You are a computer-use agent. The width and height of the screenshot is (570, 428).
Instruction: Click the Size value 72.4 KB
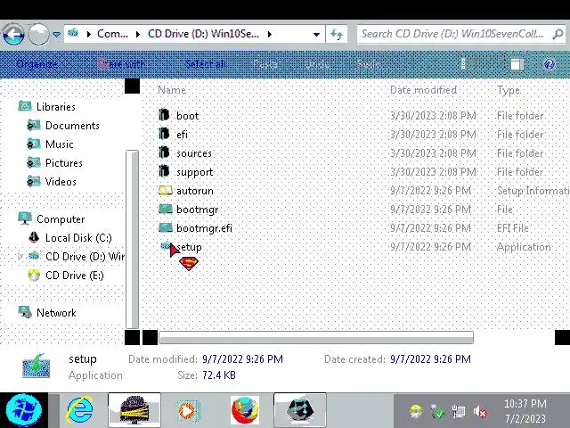tap(219, 375)
